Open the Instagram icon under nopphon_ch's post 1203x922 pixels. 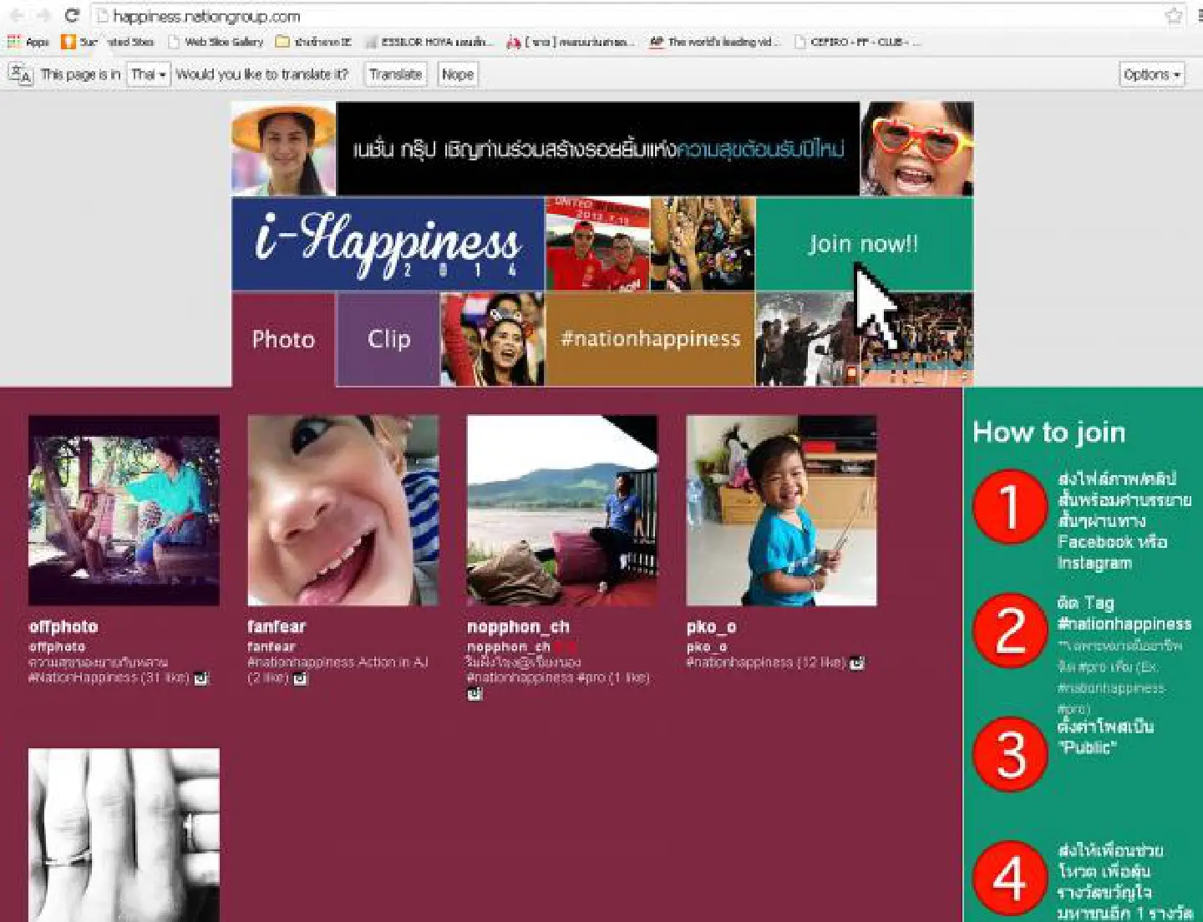pyautogui.click(x=475, y=693)
